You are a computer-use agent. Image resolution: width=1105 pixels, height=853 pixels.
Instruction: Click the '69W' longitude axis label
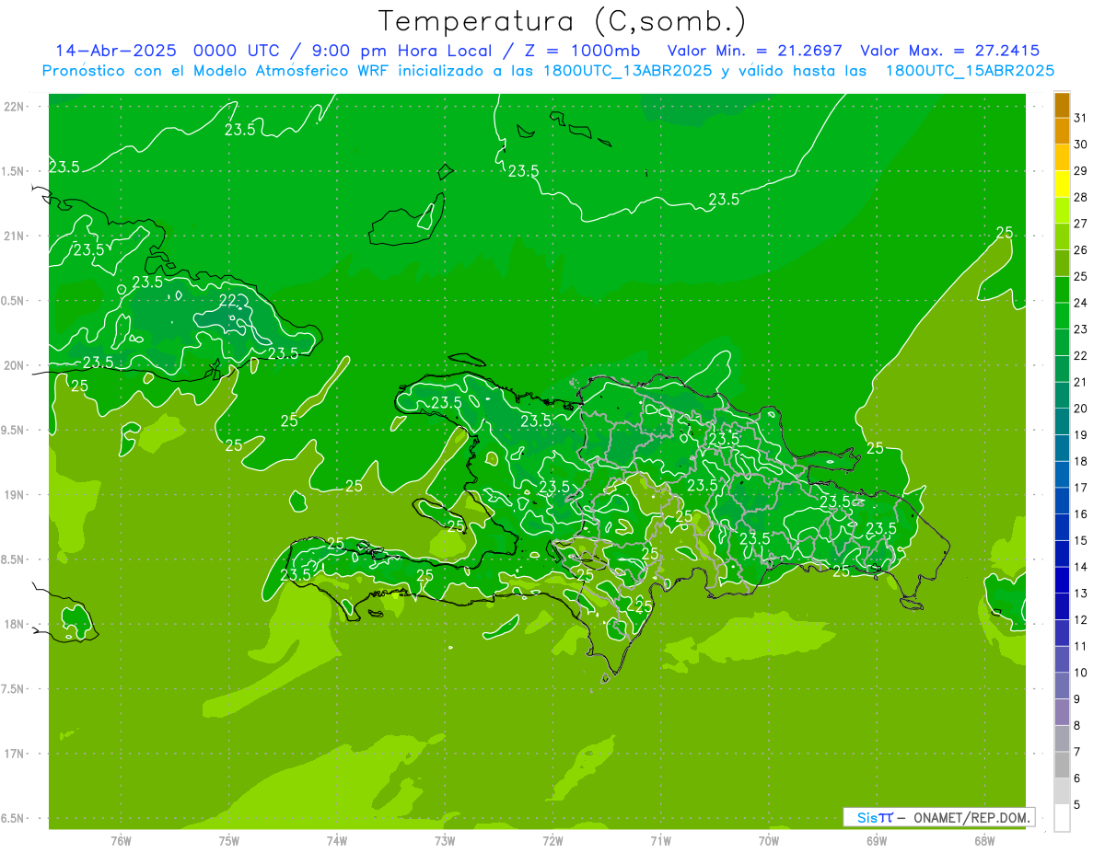point(877,840)
